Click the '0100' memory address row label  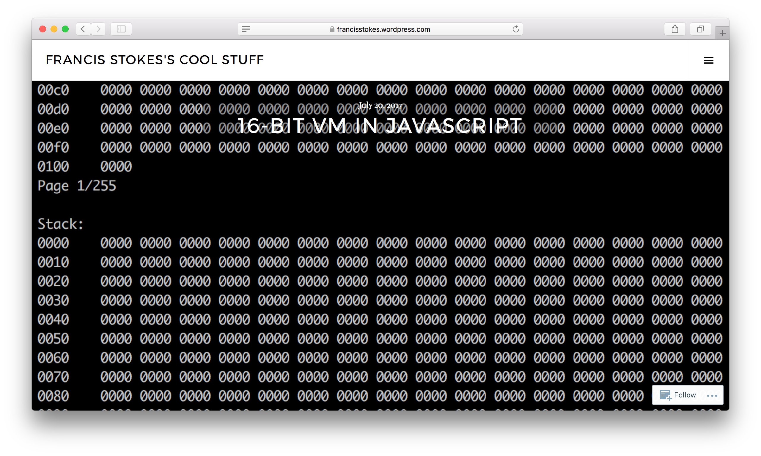pyautogui.click(x=53, y=166)
